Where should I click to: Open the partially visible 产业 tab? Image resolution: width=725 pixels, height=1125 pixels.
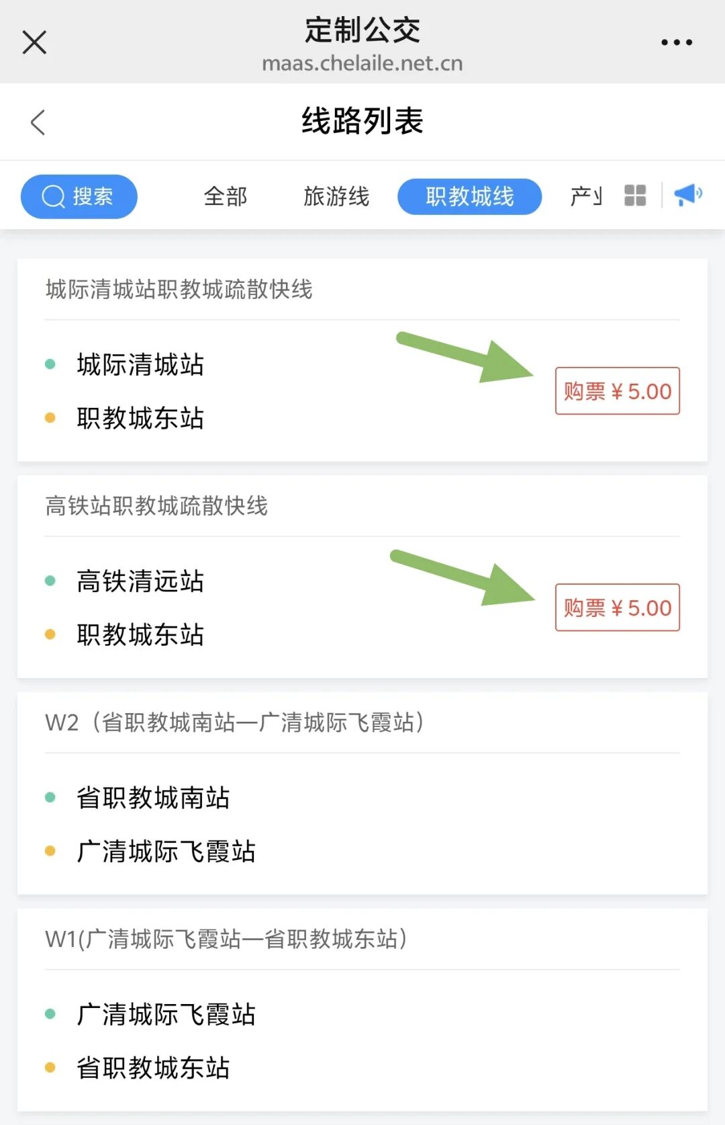(x=585, y=196)
